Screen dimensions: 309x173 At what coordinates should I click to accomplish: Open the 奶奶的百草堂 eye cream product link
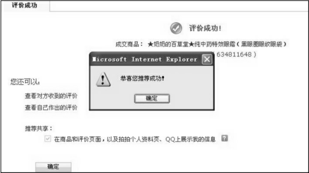[x=217, y=44]
